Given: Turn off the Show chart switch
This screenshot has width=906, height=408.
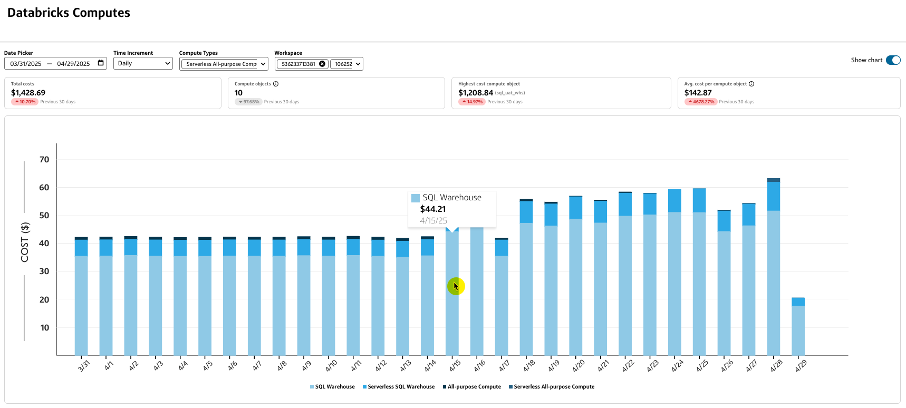Looking at the screenshot, I should click(x=893, y=60).
